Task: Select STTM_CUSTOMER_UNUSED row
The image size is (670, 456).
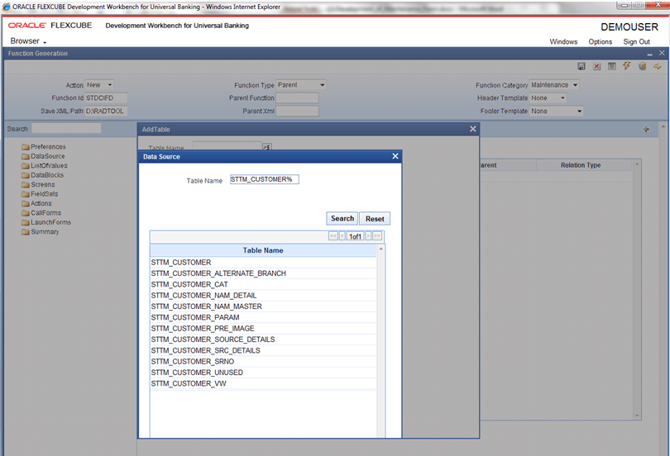Action: [x=263, y=373]
